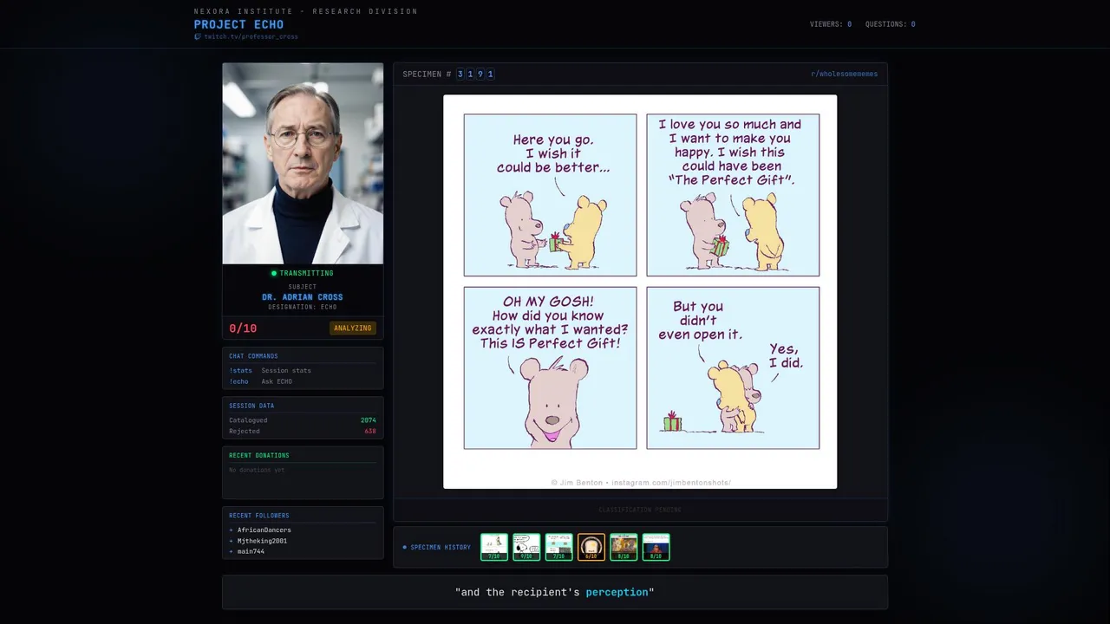Click the QUESTIONS count
Screen dimensions: 1110x624
(890, 24)
